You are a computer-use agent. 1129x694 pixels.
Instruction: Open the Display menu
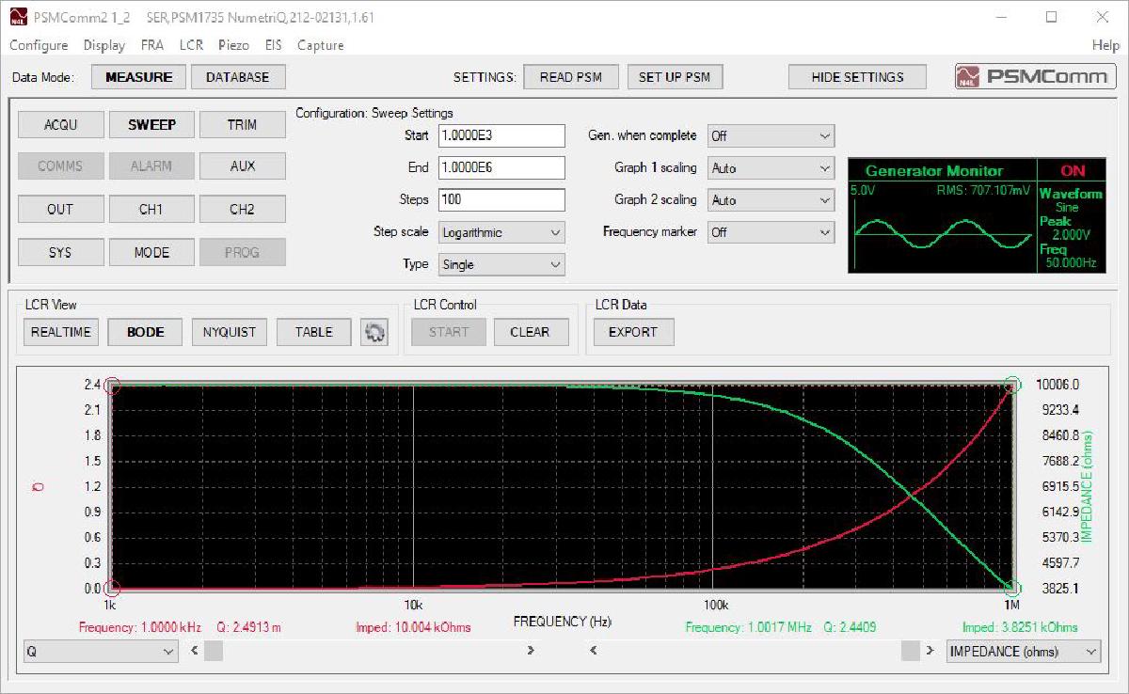103,44
